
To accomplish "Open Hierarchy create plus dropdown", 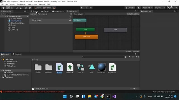I will 3,14.
